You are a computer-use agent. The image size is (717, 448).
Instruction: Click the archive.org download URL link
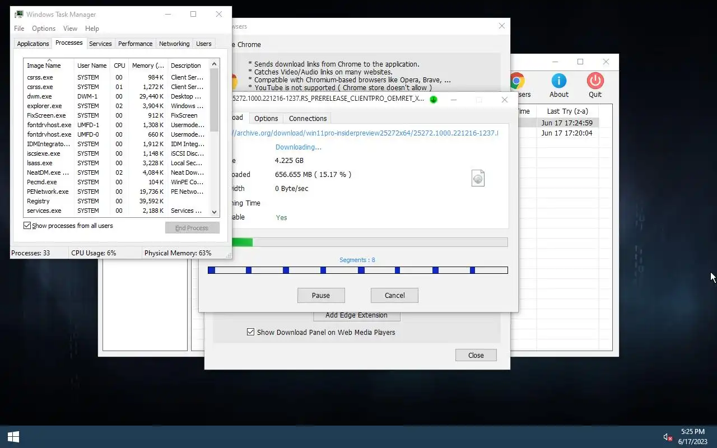point(366,133)
